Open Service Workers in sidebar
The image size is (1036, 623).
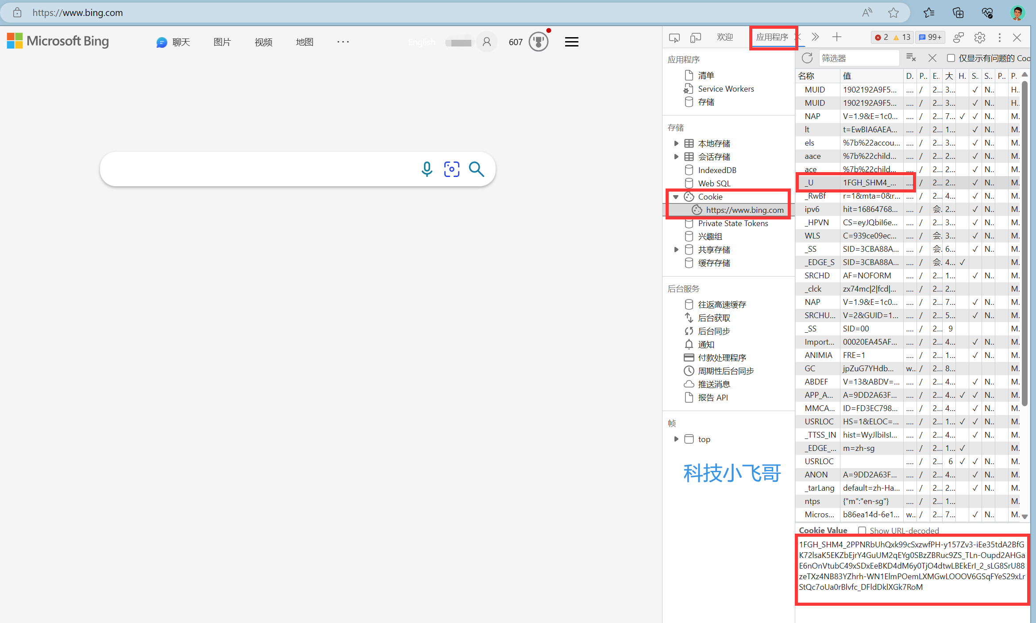pyautogui.click(x=726, y=89)
